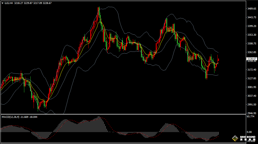Click the OHLC close value 3228.67 in header
Screen dimensions: 258x144
tap(47, 3)
